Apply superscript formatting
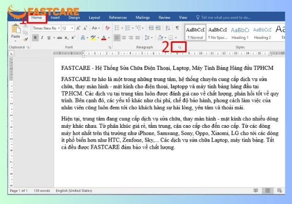Viewport: 292px width, 204px height. click(x=73, y=37)
